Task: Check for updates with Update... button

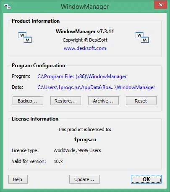Action: point(84,179)
